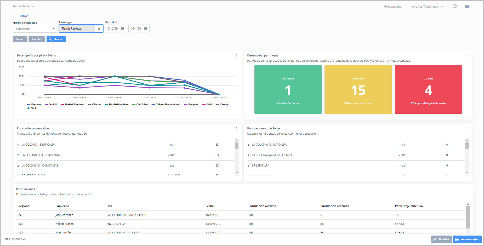Clear the Tienda Perfecta strategy selection
Screen dimensions: 484x246
click(x=99, y=29)
